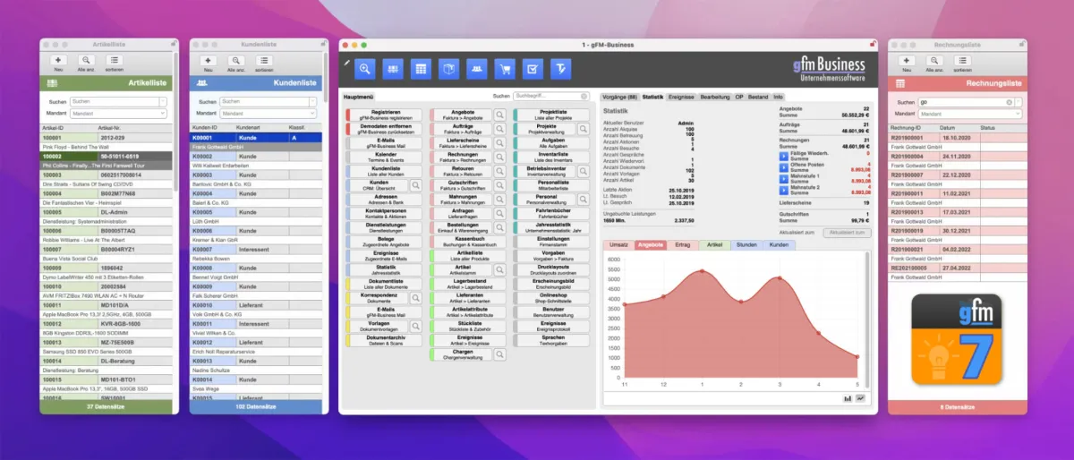1074x460 pixels.
Task: Click the Neu plus icon in Artikelliste
Action: coord(57,60)
